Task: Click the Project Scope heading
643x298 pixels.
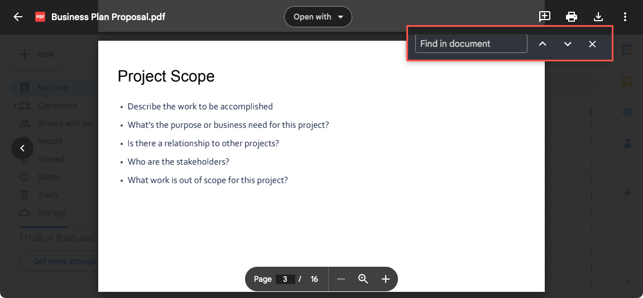Action: click(166, 76)
